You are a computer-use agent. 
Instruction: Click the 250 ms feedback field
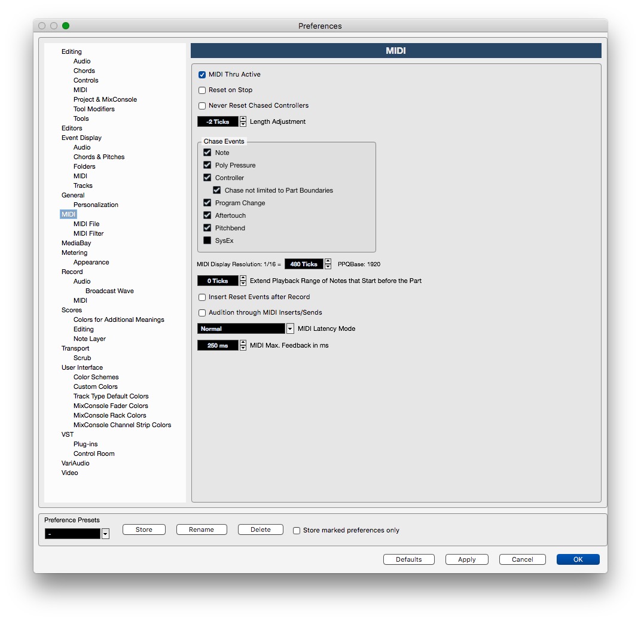[218, 345]
